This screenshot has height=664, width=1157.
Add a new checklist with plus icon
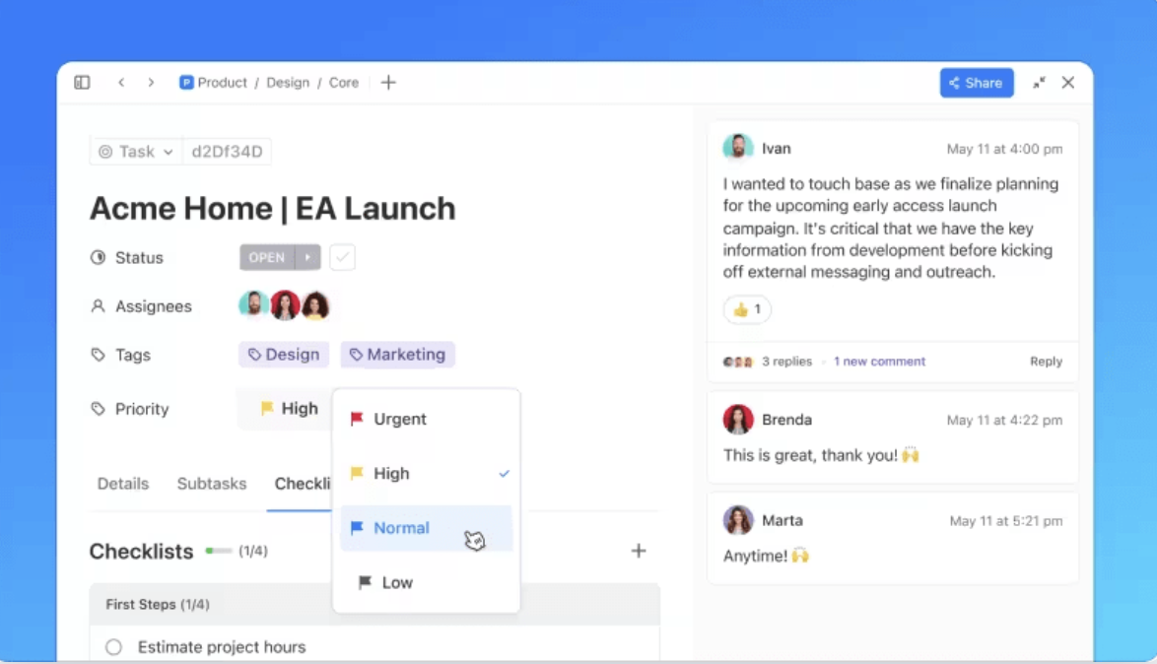(639, 551)
